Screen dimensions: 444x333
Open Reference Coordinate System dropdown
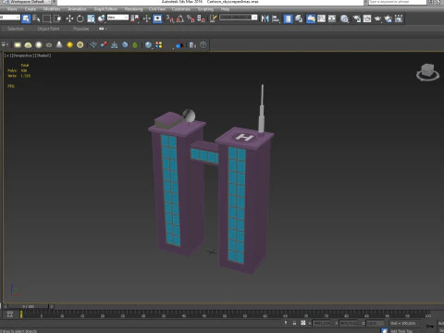coord(117,18)
